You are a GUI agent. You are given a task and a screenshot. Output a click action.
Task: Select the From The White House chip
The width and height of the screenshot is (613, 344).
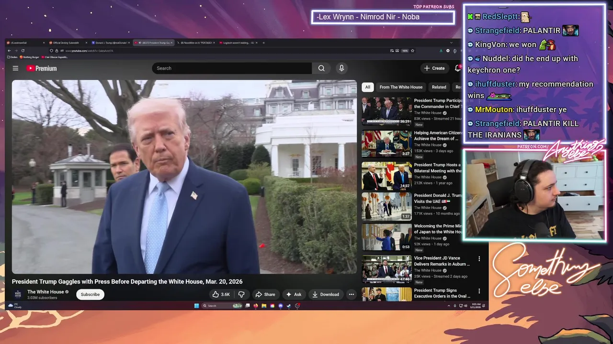point(401,87)
